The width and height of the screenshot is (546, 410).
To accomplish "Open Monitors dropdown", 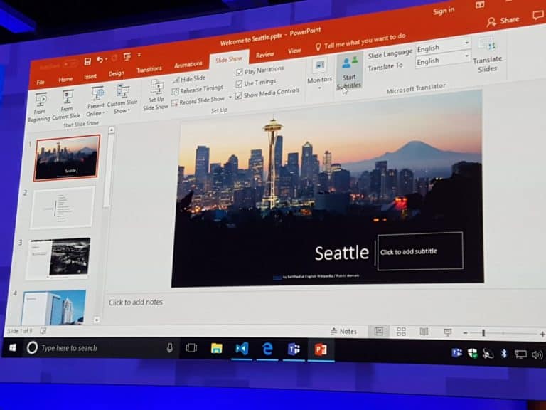I will coord(319,75).
